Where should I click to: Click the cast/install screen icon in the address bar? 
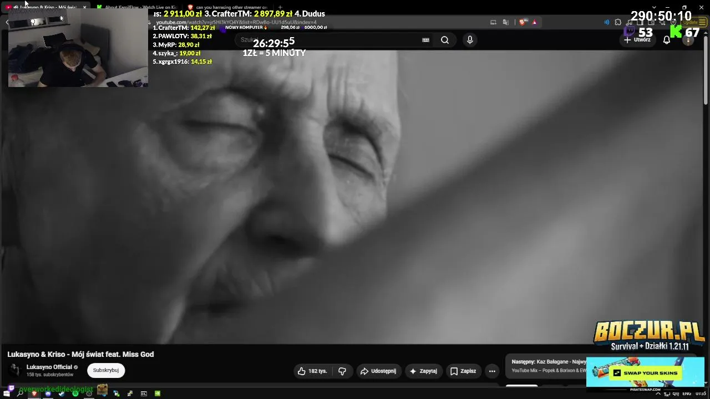[x=493, y=22]
